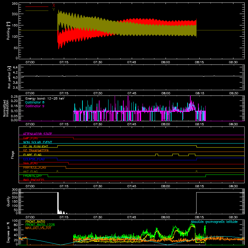248x248 pixels.
Task: Click the SC_IN_SUNLIGHT flag label
Action: [x=36, y=146]
